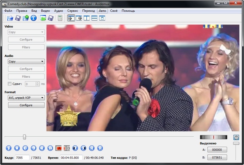Click the Сдвиг spinbox up arrow
This screenshot has width=244, height=165.
point(37,83)
